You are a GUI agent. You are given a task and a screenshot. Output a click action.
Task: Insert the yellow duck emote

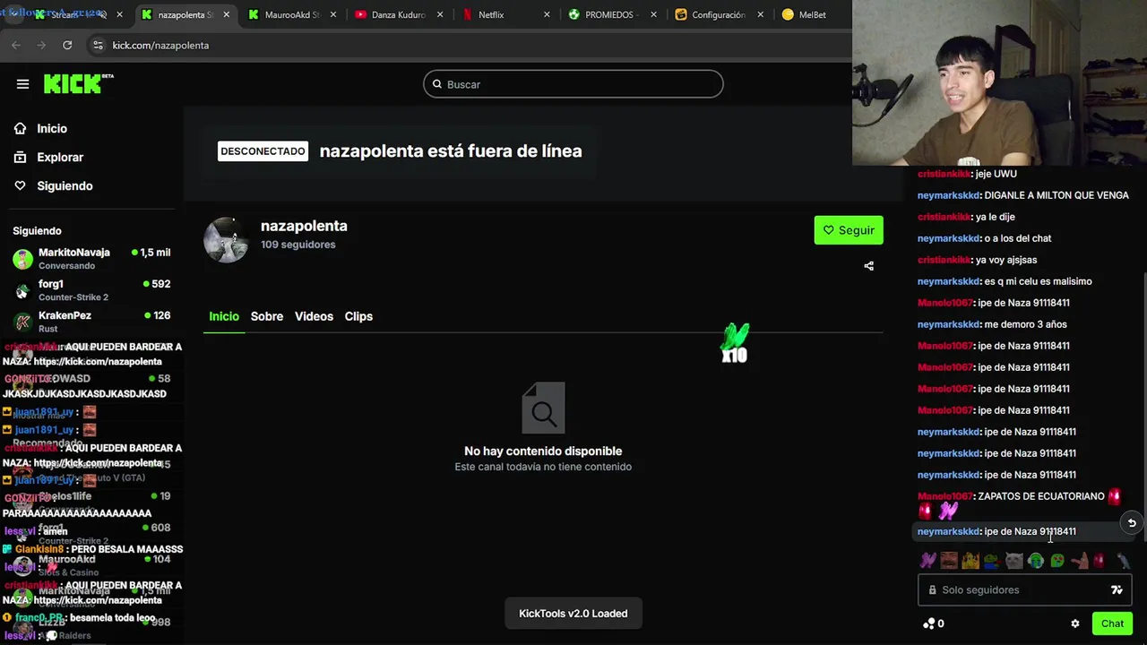click(970, 561)
